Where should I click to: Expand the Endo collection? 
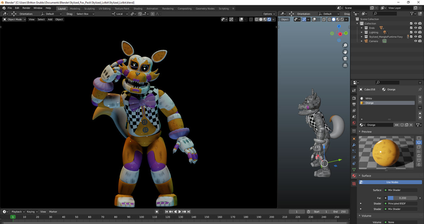pyautogui.click(x=362, y=28)
